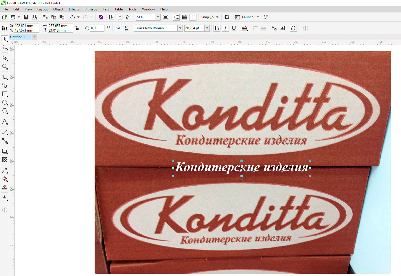This screenshot has width=401, height=276.
Task: Select the Rectangle tool
Action: click(5, 94)
